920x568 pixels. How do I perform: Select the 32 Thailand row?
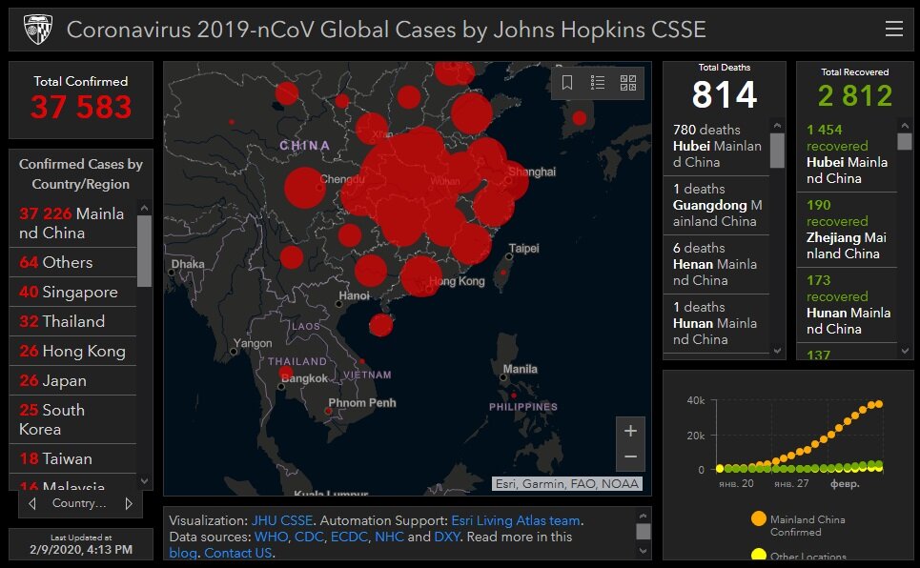tap(72, 321)
